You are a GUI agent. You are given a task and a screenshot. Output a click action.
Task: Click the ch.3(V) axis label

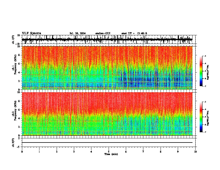click(x=13, y=142)
